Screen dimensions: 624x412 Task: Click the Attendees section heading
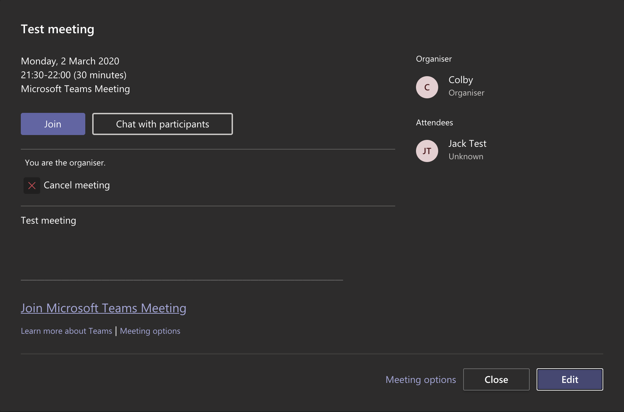click(x=434, y=122)
